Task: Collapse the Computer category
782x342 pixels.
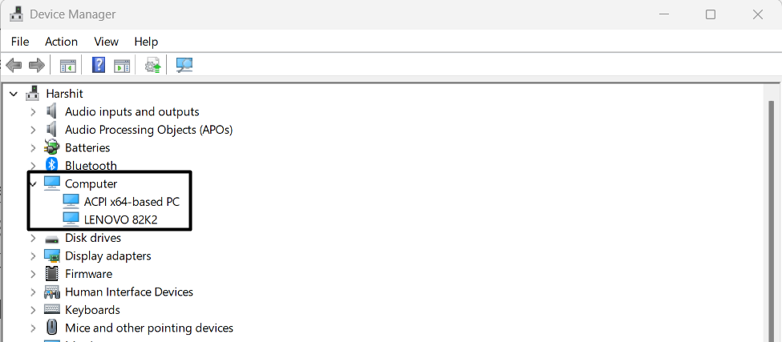Action: (x=33, y=183)
